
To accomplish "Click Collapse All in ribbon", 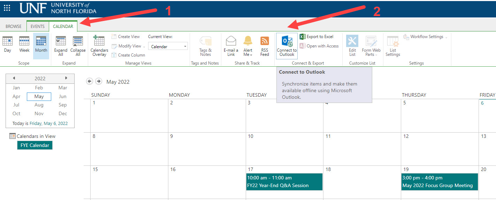I will (x=78, y=46).
